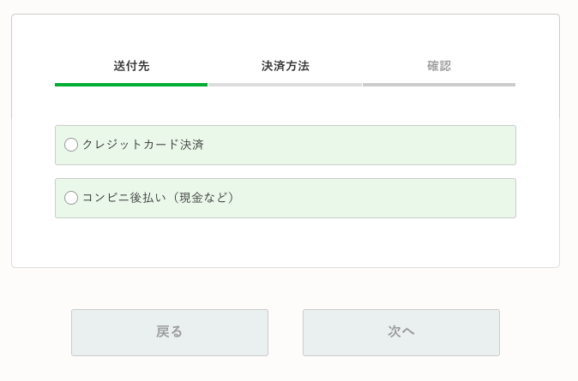Click the empty white area above the step tabs

tap(285, 34)
